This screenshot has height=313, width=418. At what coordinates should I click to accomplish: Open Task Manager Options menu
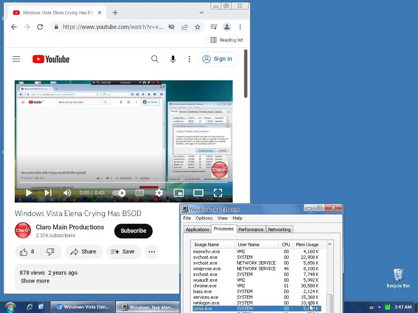click(204, 218)
